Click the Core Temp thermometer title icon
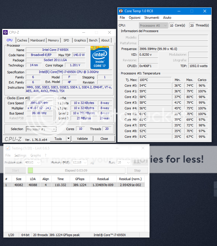The height and width of the screenshot is (246, 217). pos(121,11)
